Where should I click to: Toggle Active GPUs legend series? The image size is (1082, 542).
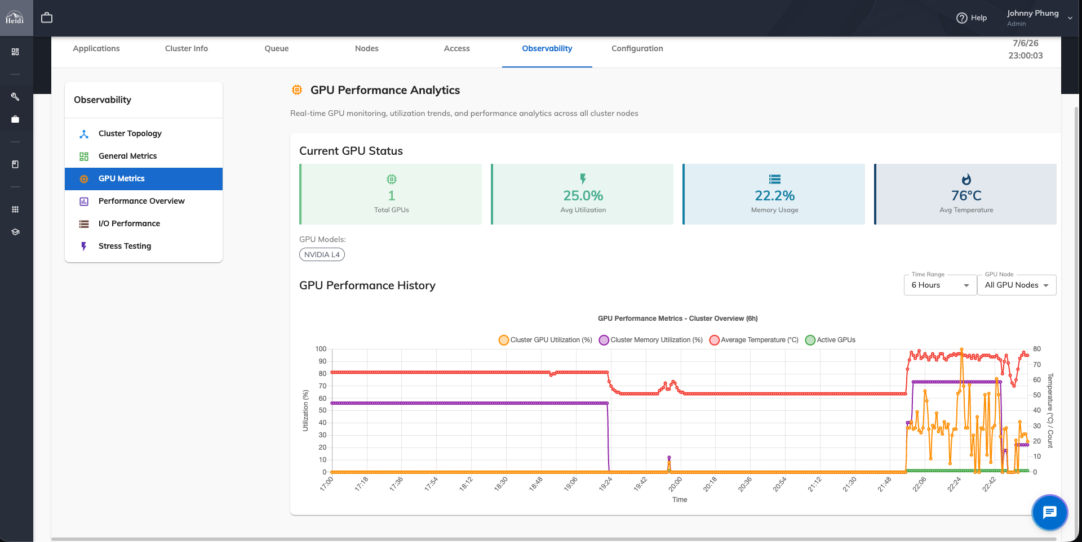(831, 340)
